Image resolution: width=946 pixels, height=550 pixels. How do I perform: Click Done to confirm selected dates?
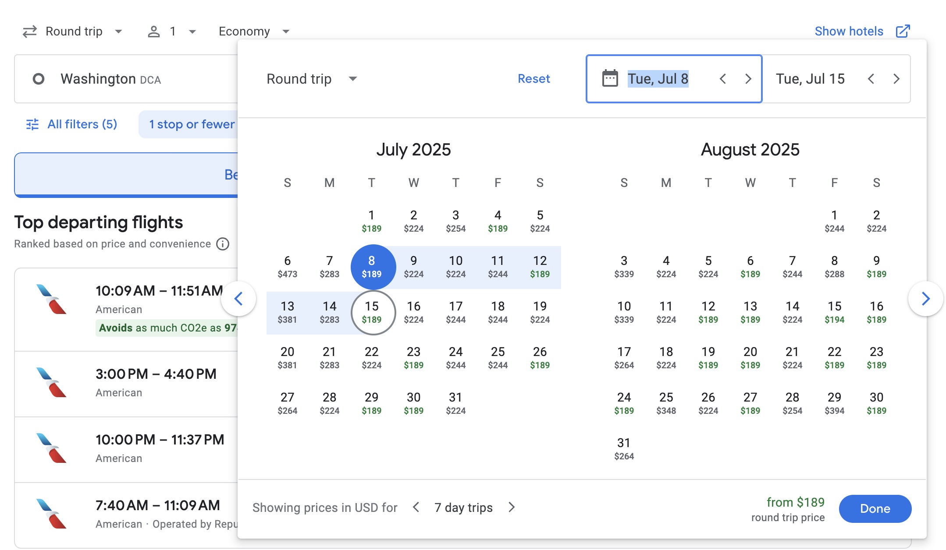click(x=875, y=508)
